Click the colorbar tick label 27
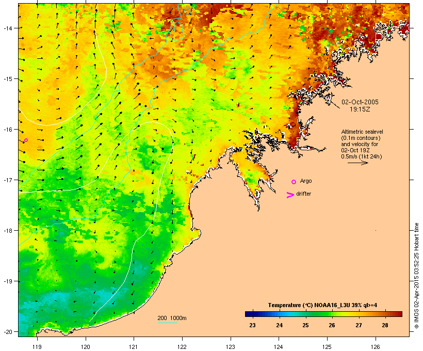Screen dimensions: 423x351 tap(359, 325)
